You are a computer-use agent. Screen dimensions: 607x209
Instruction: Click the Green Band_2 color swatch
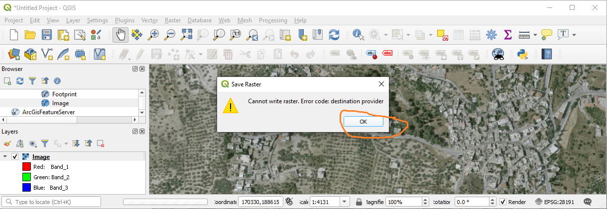[x=26, y=177]
